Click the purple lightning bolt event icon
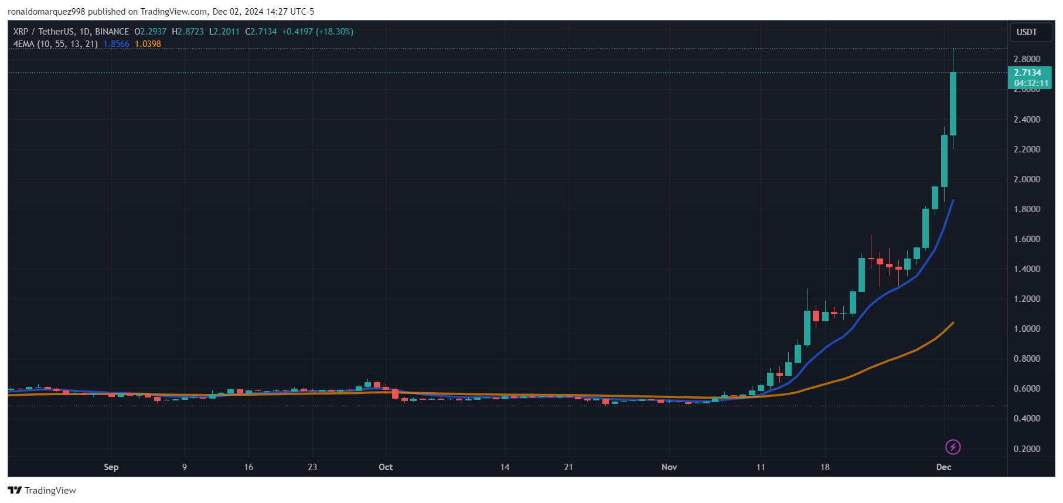1063x503 pixels. click(953, 447)
